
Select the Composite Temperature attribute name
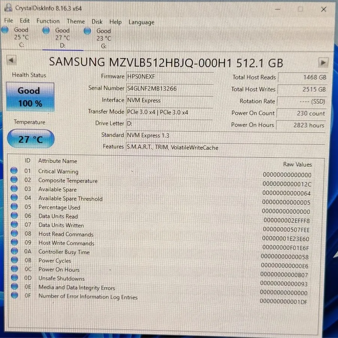click(68, 180)
